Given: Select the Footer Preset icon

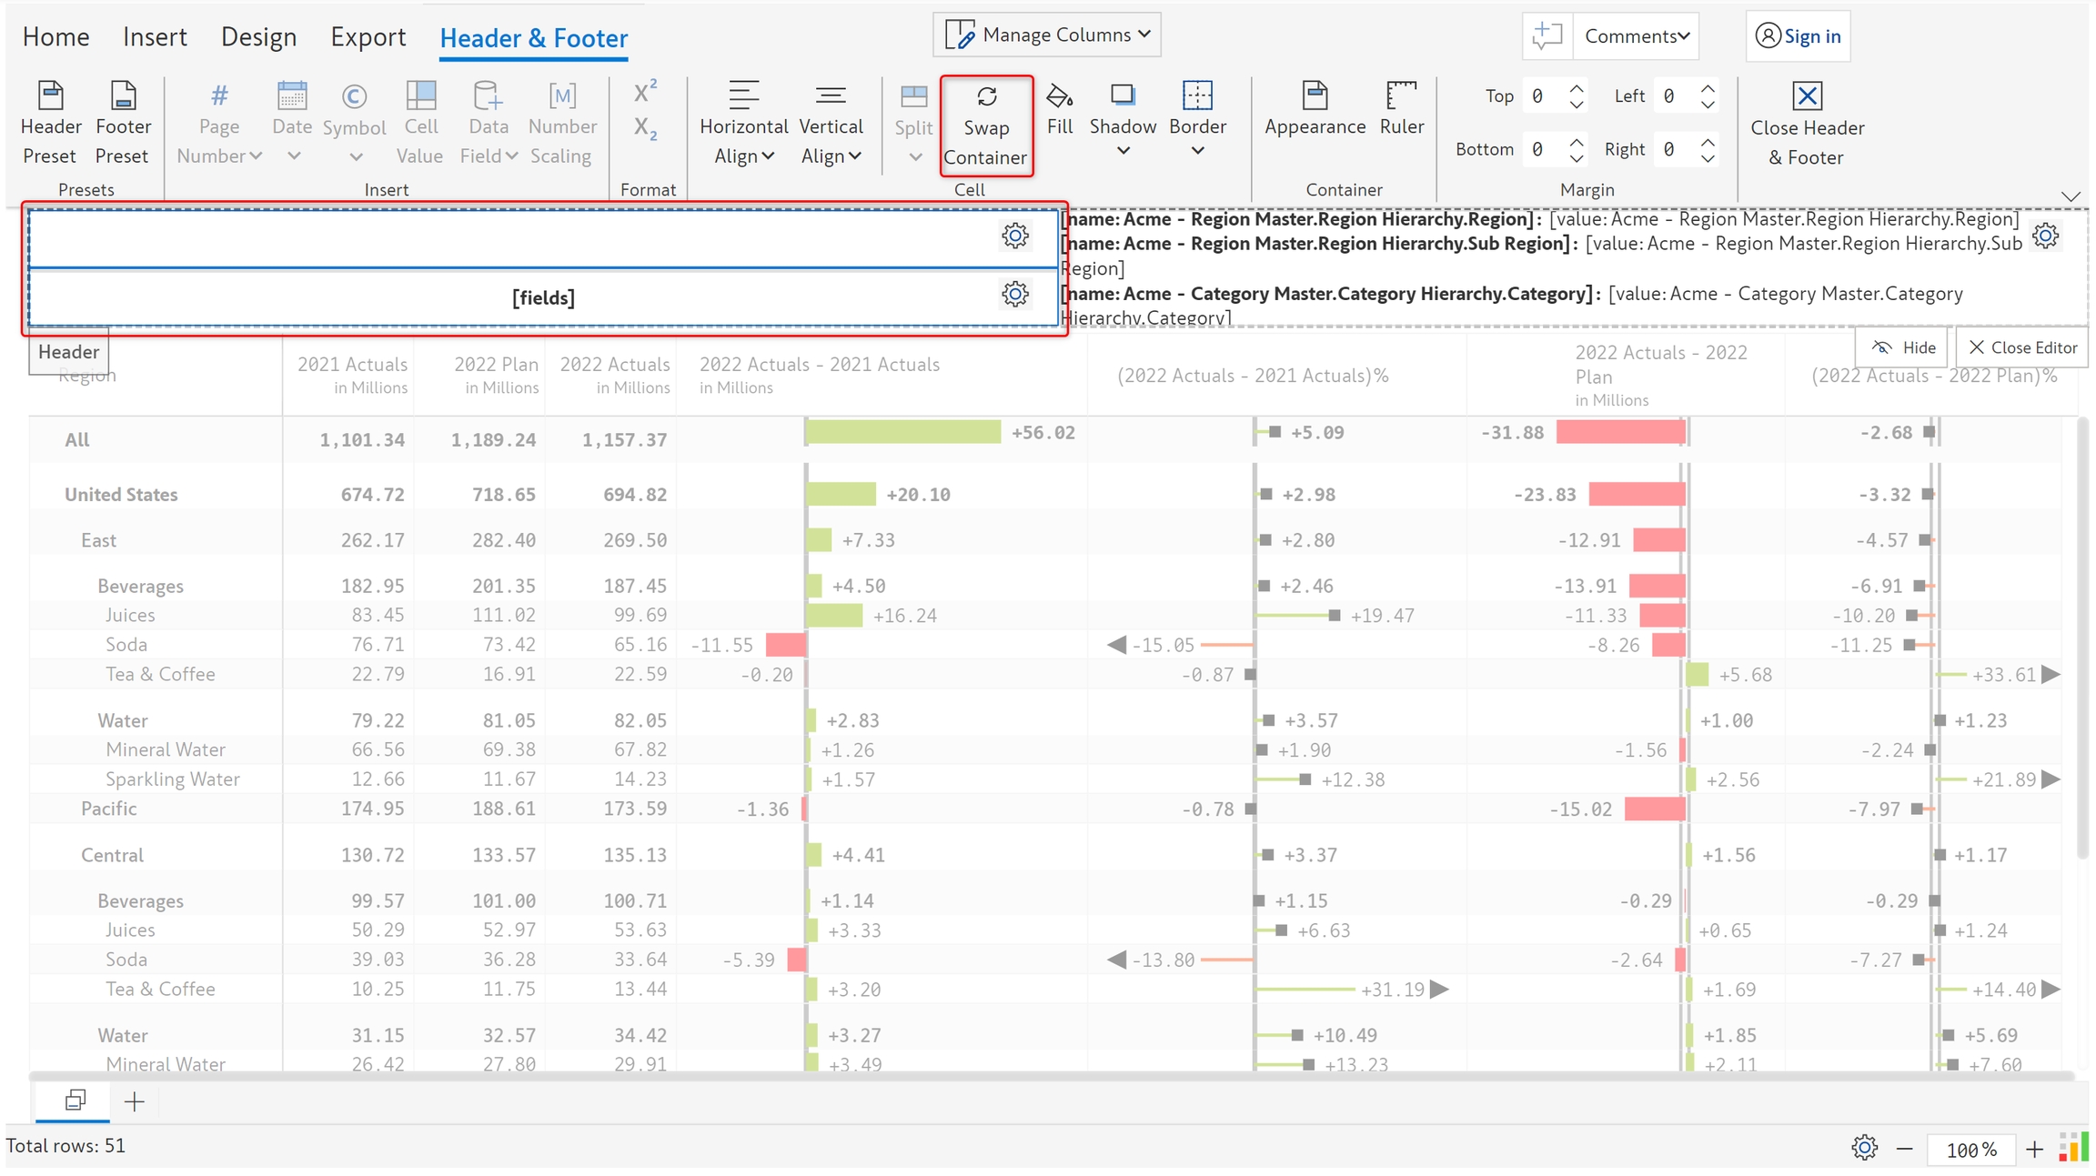Looking at the screenshot, I should pyautogui.click(x=123, y=96).
